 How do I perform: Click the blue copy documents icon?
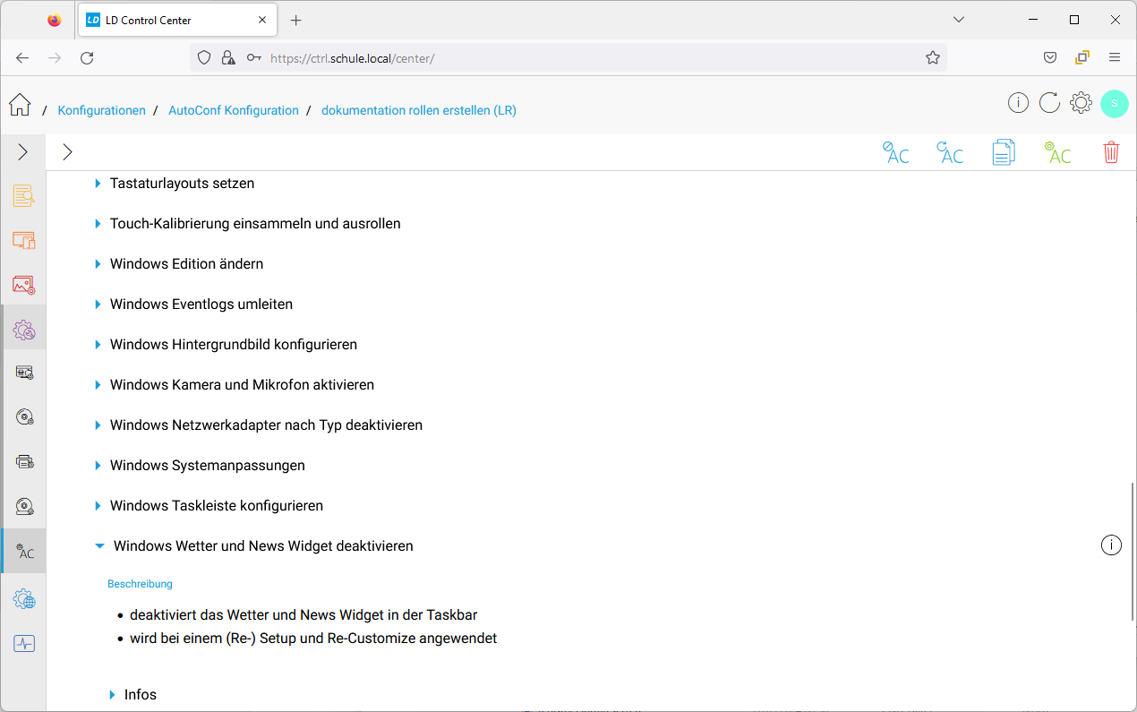coord(1004,152)
